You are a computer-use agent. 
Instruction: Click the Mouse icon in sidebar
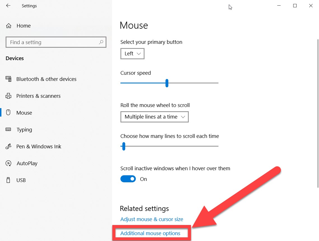click(x=8, y=113)
